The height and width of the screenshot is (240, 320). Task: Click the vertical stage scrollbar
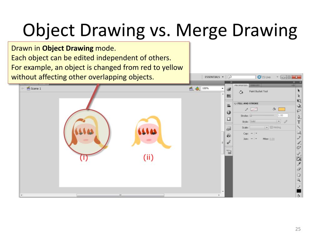[x=222, y=142]
